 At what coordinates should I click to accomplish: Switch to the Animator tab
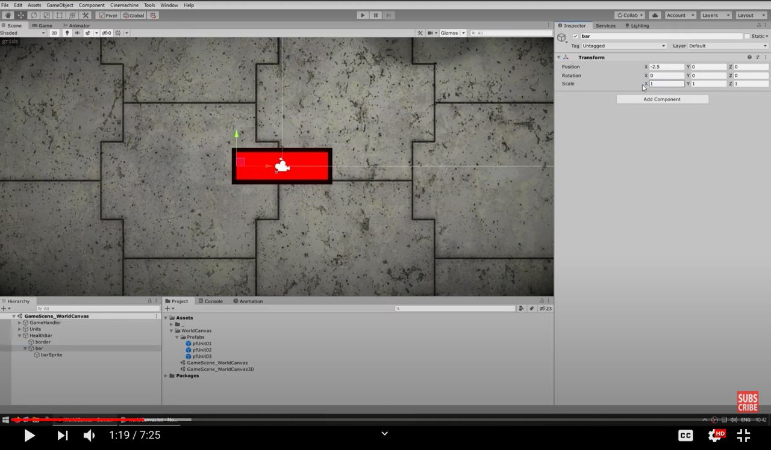76,25
